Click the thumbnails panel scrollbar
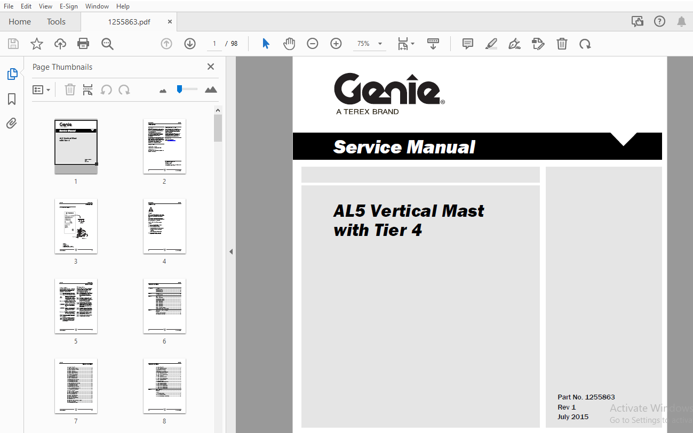The image size is (693, 433). tap(218, 128)
